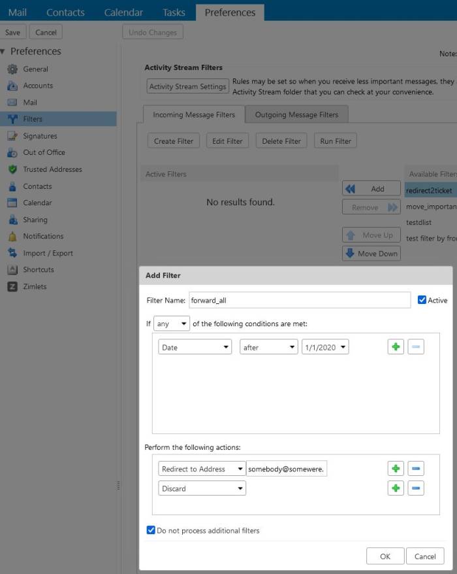Disable 'Do not process additional filters'

pos(150,531)
